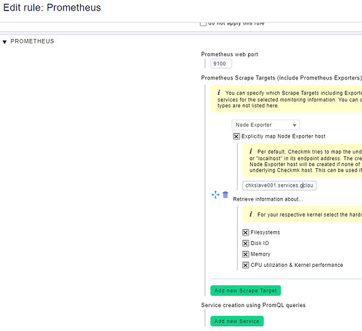362x331 pixels.
Task: Open the Node Exporter dropdown
Action: pos(265,125)
